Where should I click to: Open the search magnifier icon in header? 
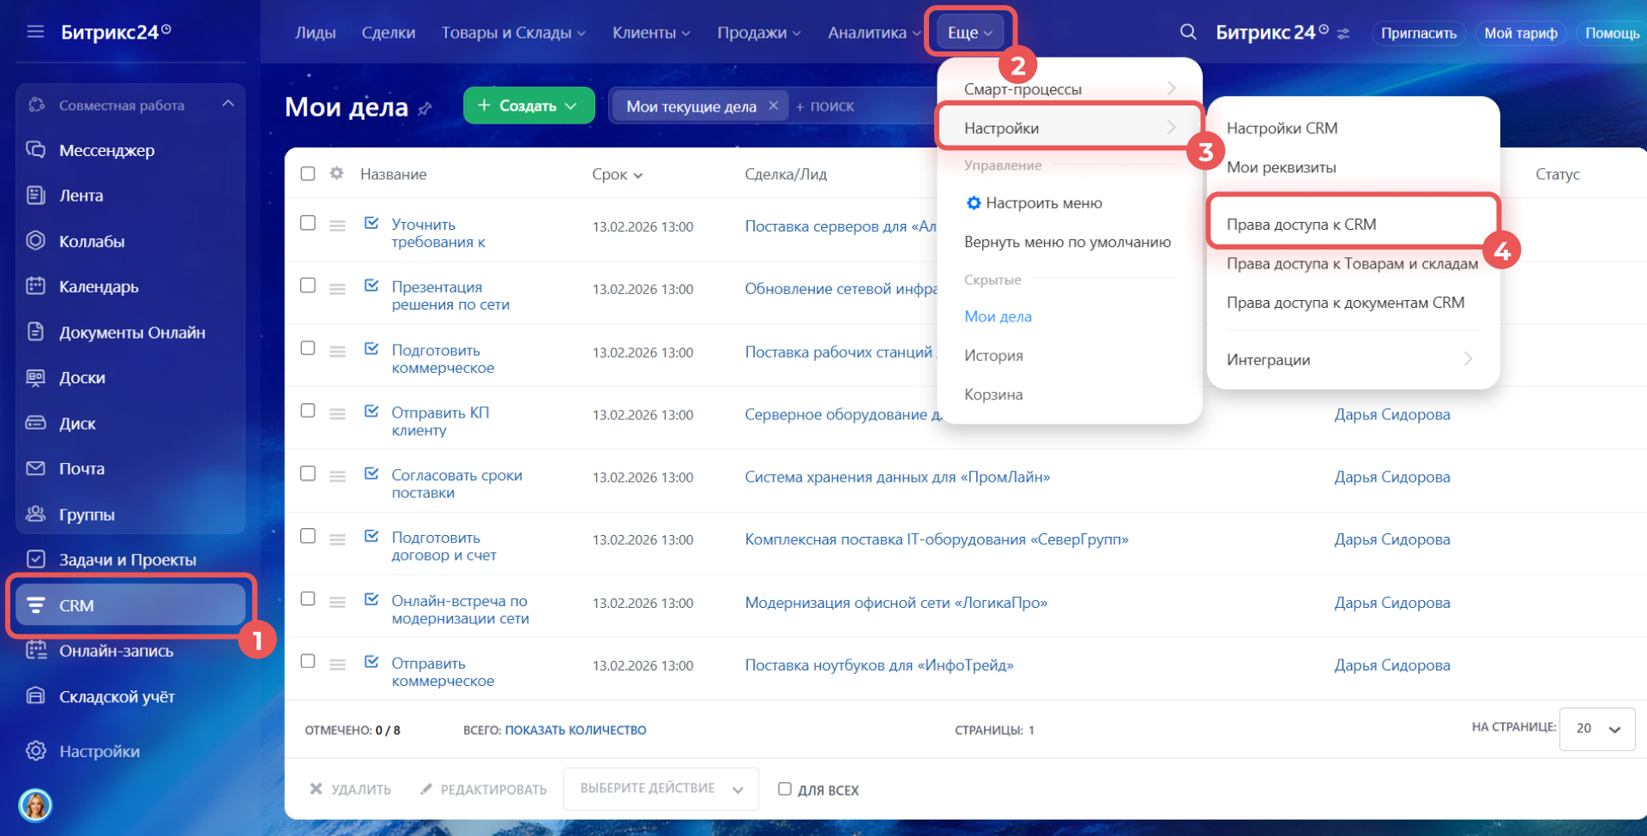(1188, 32)
